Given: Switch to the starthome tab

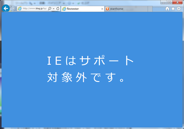Looking at the screenshot, I should coord(126,9).
